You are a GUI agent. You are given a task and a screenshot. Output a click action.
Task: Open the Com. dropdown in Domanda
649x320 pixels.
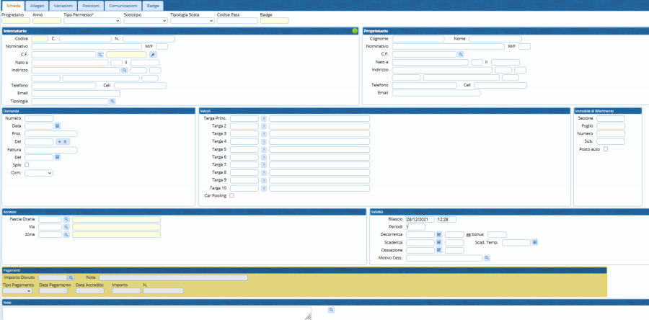39,173
